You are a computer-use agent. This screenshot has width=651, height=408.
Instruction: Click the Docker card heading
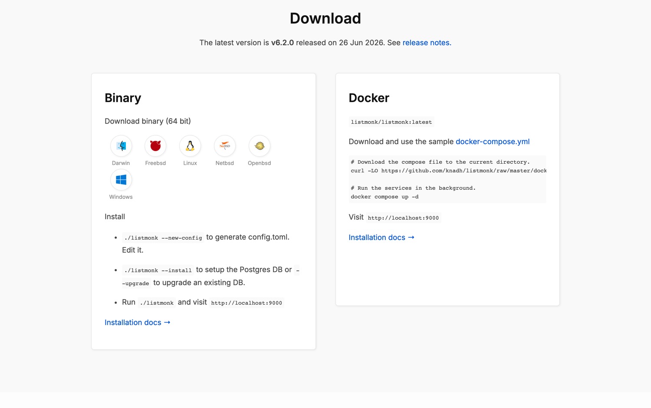[x=369, y=98]
